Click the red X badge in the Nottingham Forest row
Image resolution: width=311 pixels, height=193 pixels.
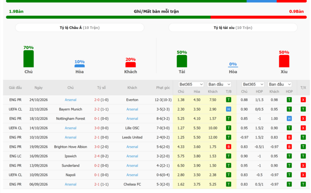303,119
